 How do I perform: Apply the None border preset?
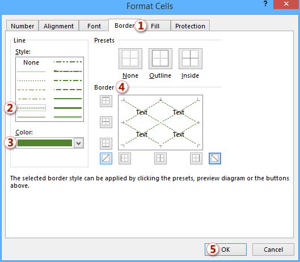[x=130, y=58]
